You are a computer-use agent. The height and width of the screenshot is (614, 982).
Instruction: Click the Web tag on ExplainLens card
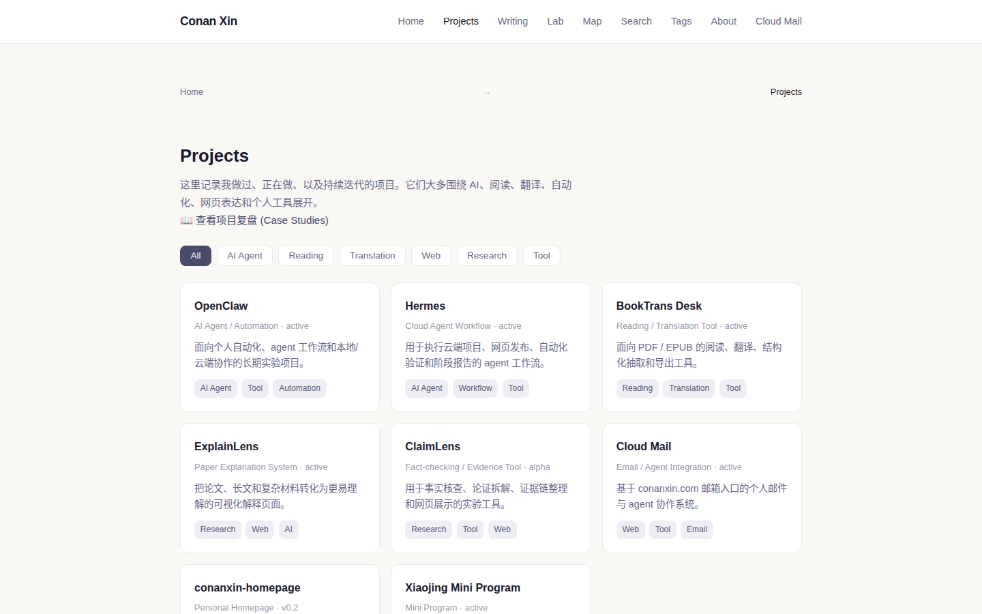coord(260,529)
